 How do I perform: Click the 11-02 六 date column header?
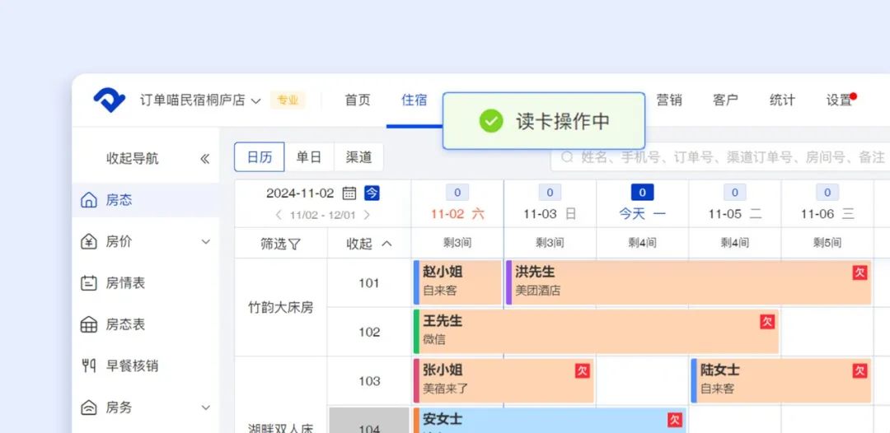[x=457, y=214]
